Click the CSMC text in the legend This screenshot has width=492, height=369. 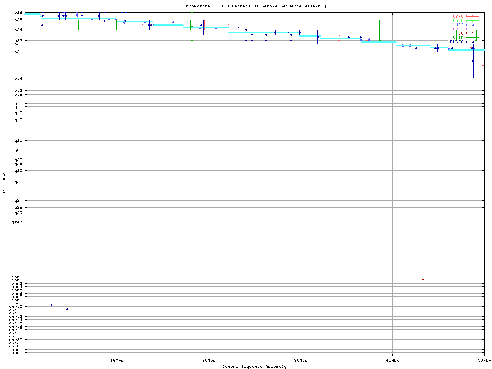pos(458,17)
